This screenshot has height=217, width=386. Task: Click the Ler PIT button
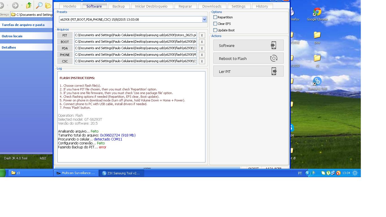[x=248, y=71]
